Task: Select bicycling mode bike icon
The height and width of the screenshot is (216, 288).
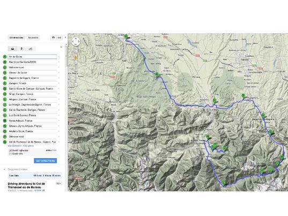Action: point(31,49)
